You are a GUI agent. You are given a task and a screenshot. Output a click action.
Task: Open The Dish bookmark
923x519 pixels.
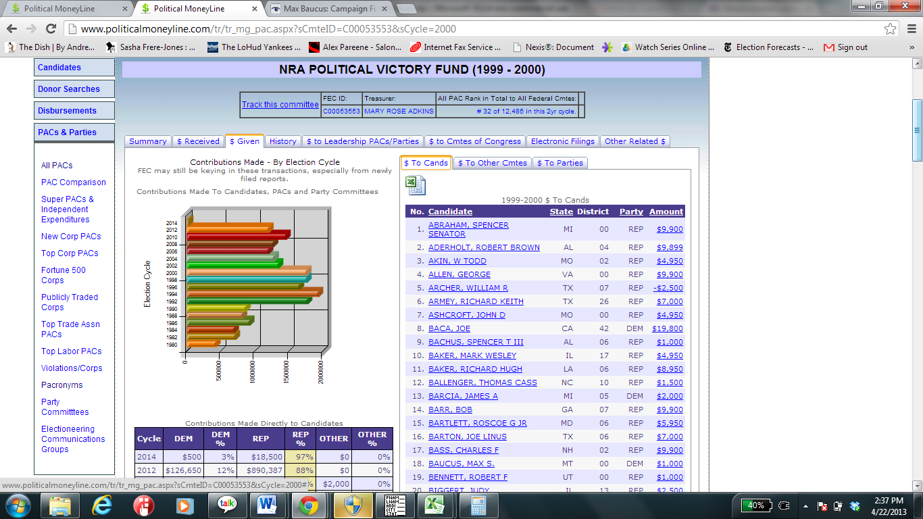[50, 47]
